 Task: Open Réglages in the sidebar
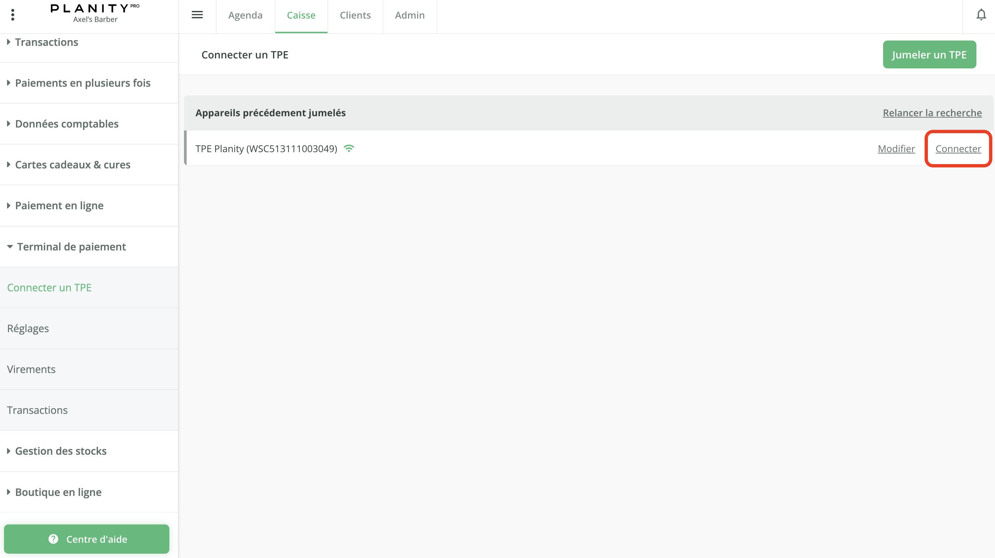pos(28,328)
